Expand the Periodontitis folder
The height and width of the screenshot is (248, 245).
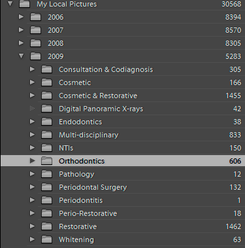[32, 200]
